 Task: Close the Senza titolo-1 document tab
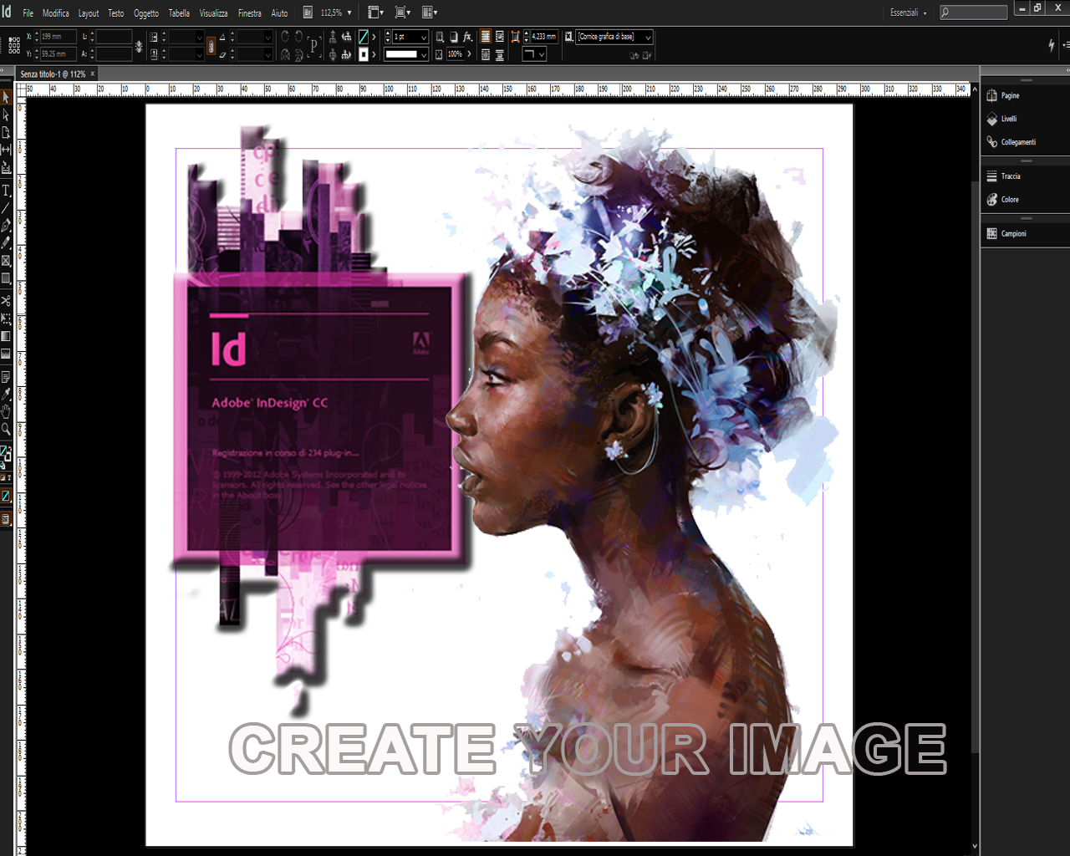coord(93,74)
